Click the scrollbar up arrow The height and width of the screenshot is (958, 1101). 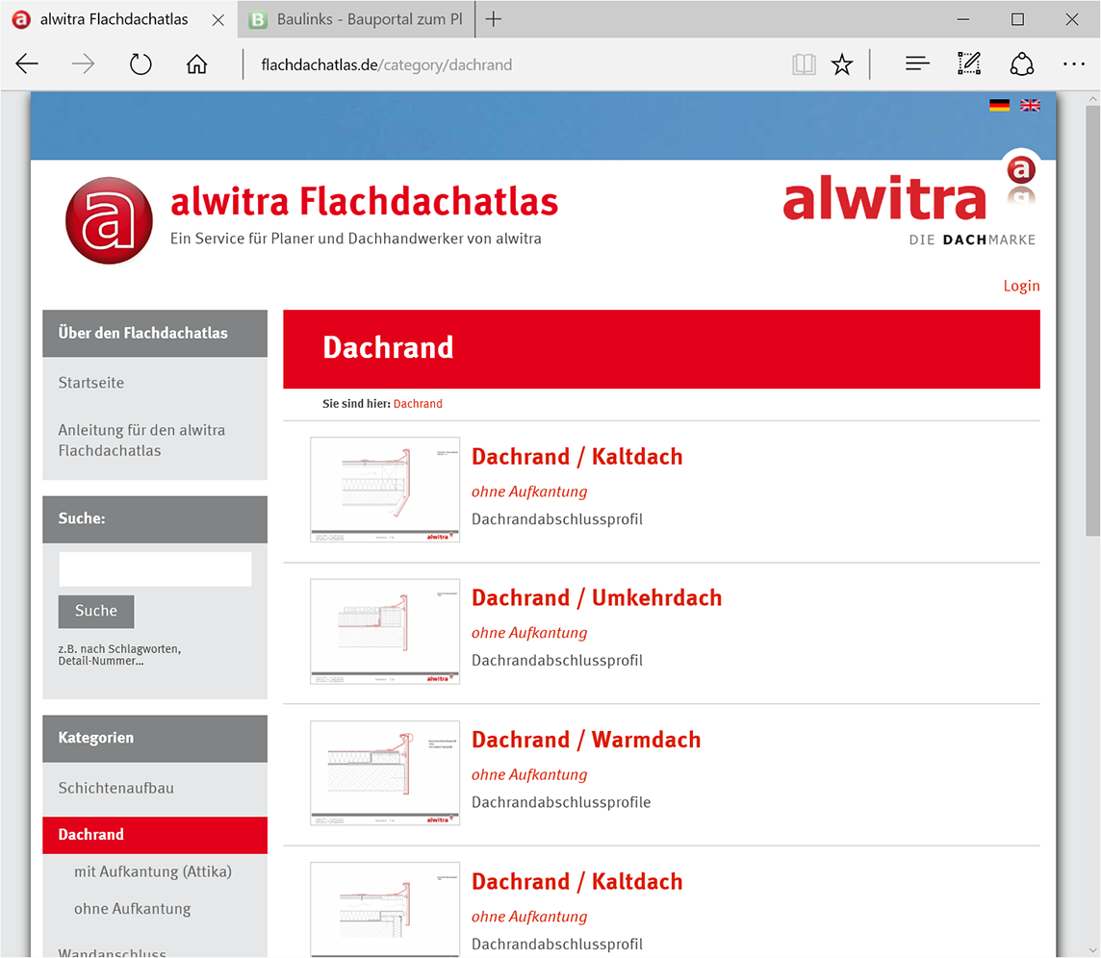point(1092,99)
